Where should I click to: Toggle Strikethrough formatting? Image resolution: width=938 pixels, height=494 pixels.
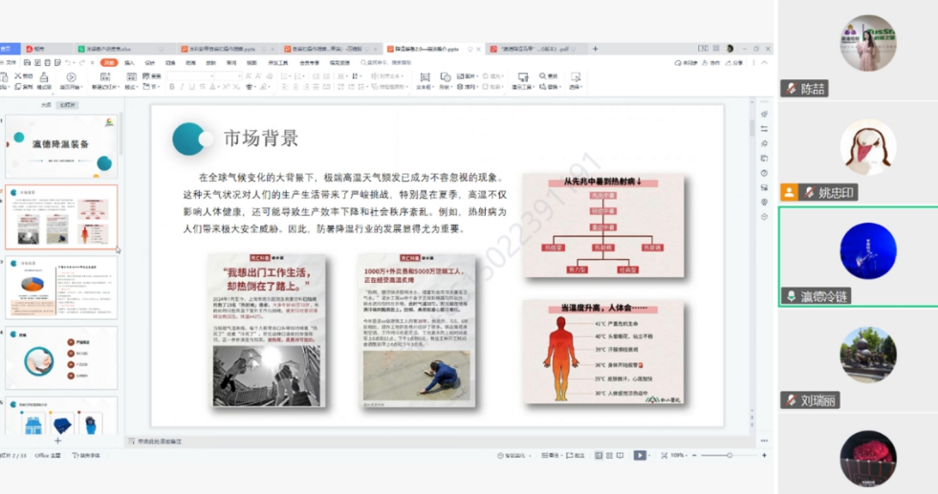pyautogui.click(x=202, y=87)
